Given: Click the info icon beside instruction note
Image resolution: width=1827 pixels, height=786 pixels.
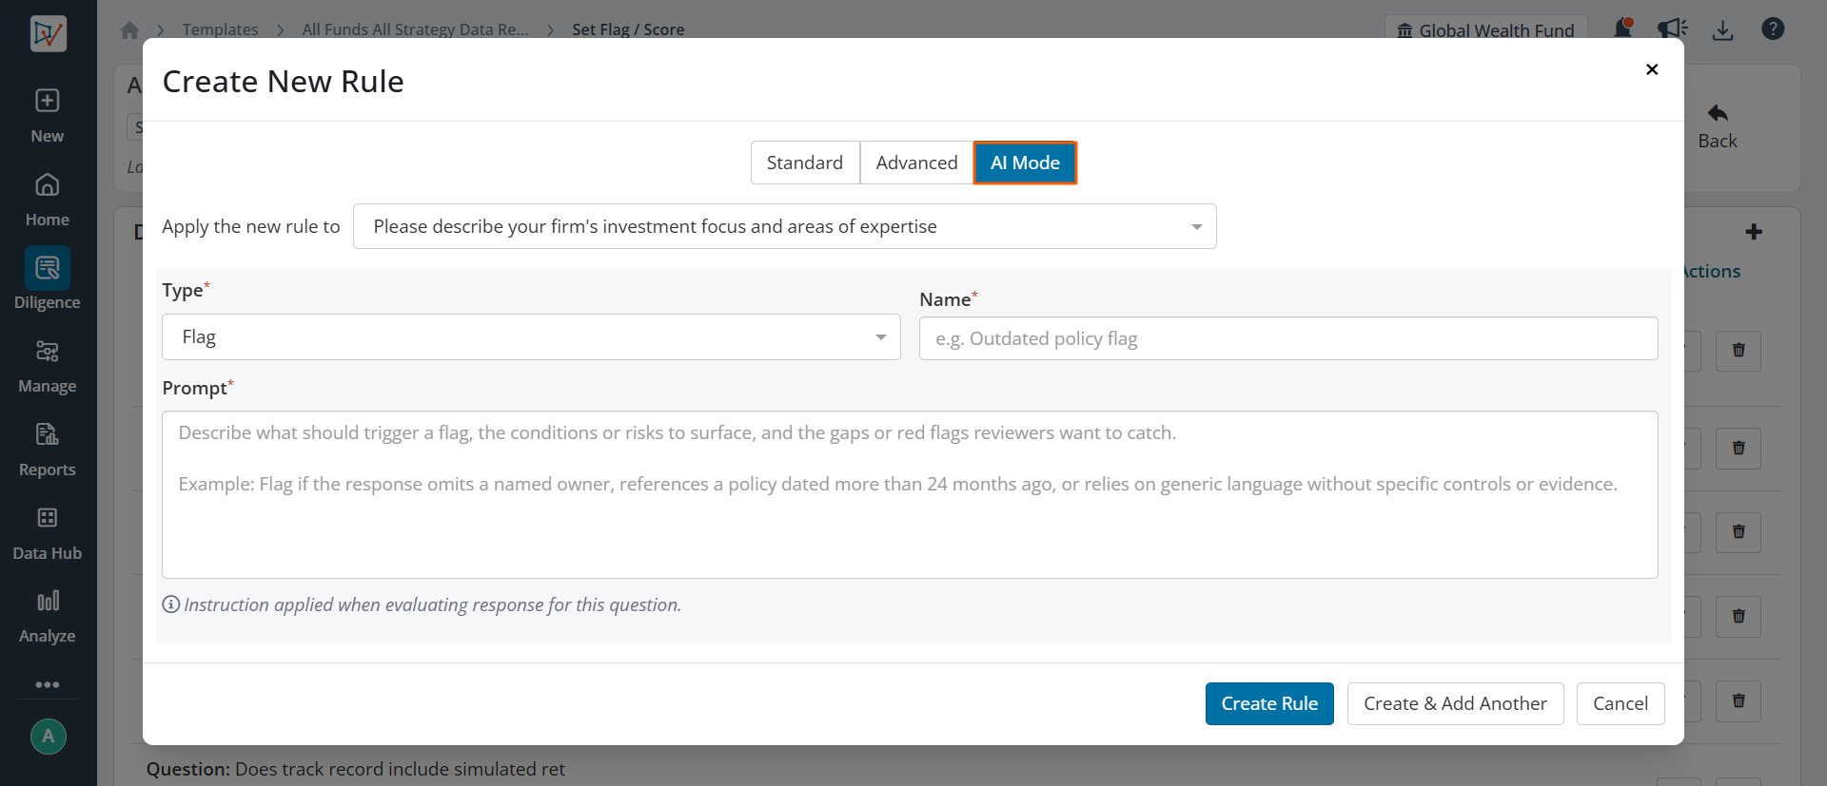Looking at the screenshot, I should (x=171, y=604).
